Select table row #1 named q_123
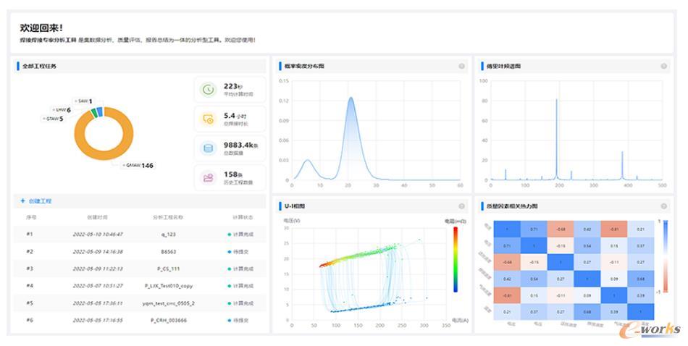The width and height of the screenshot is (688, 346). pyautogui.click(x=140, y=235)
